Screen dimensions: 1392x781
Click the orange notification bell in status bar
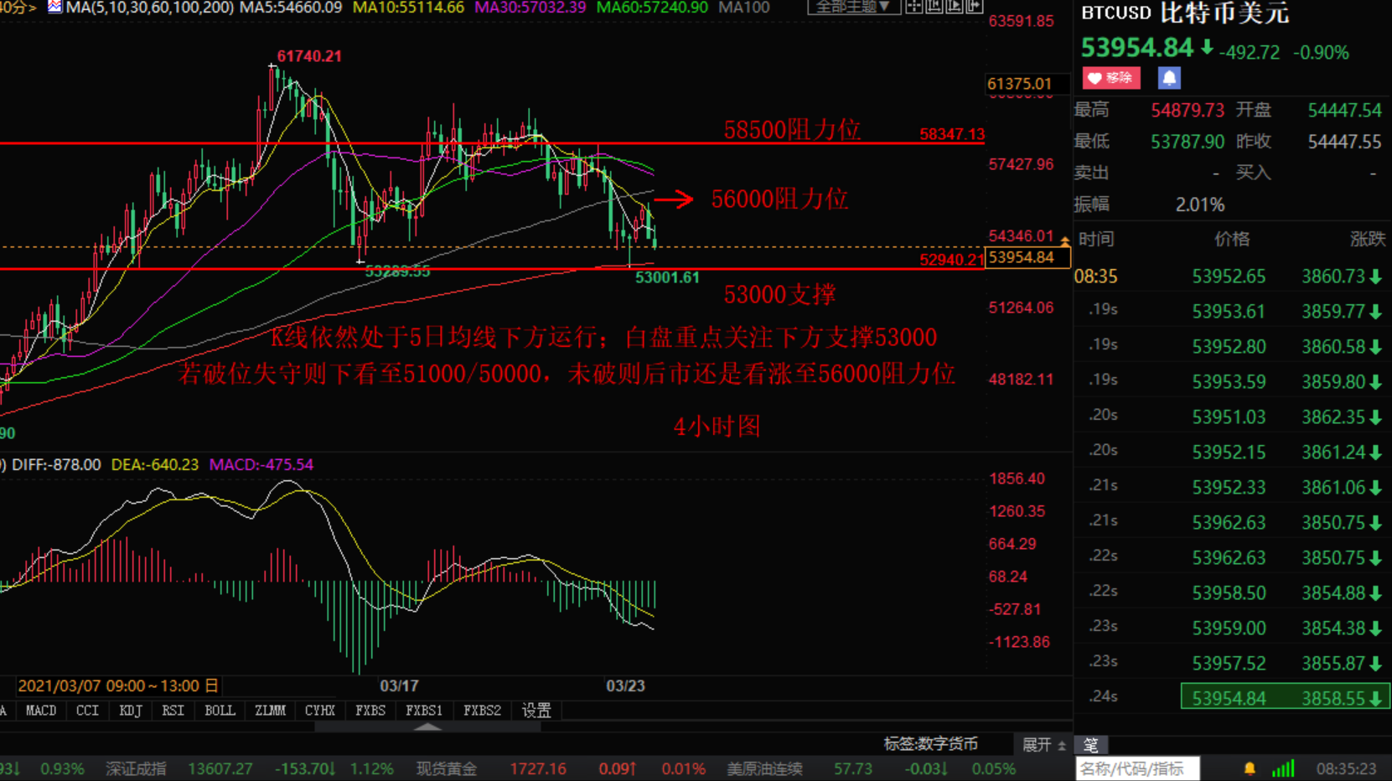(x=1250, y=768)
